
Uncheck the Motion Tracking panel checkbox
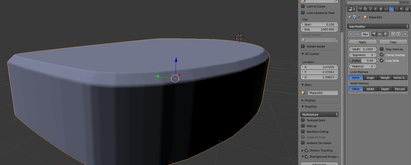pyautogui.click(x=307, y=150)
